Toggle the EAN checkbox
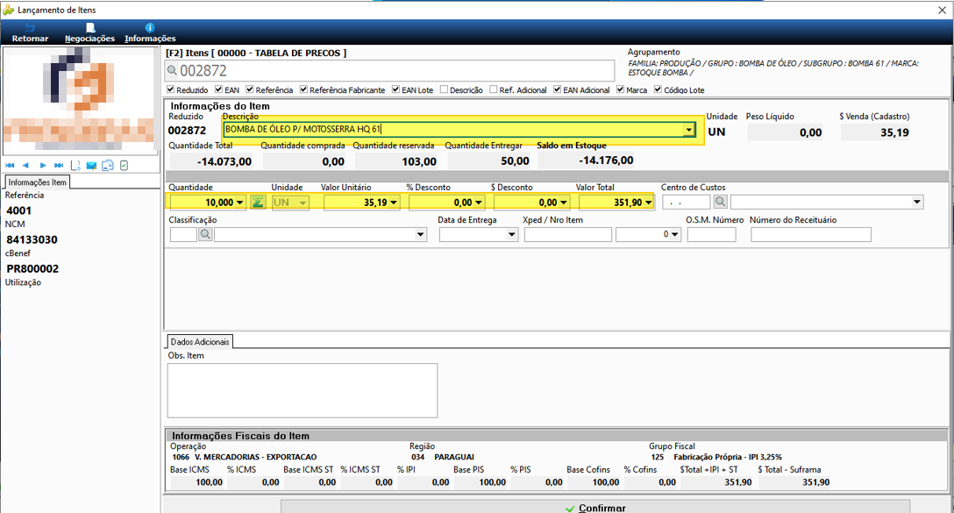 [x=218, y=89]
